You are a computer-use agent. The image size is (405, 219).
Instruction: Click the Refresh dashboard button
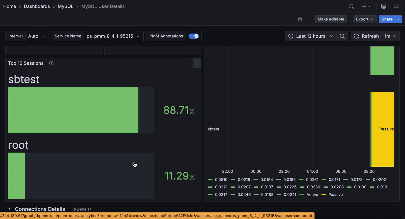(366, 36)
